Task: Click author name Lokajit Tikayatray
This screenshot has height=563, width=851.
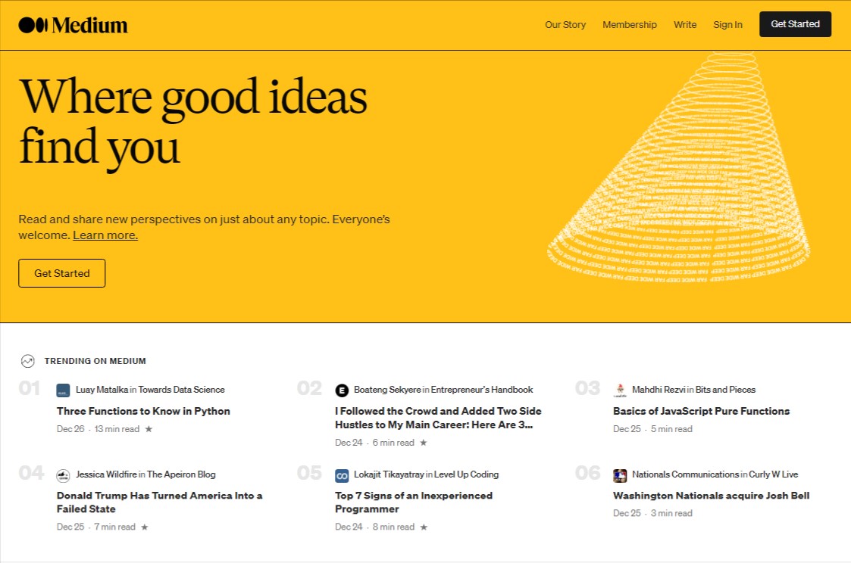Action: coord(389,474)
